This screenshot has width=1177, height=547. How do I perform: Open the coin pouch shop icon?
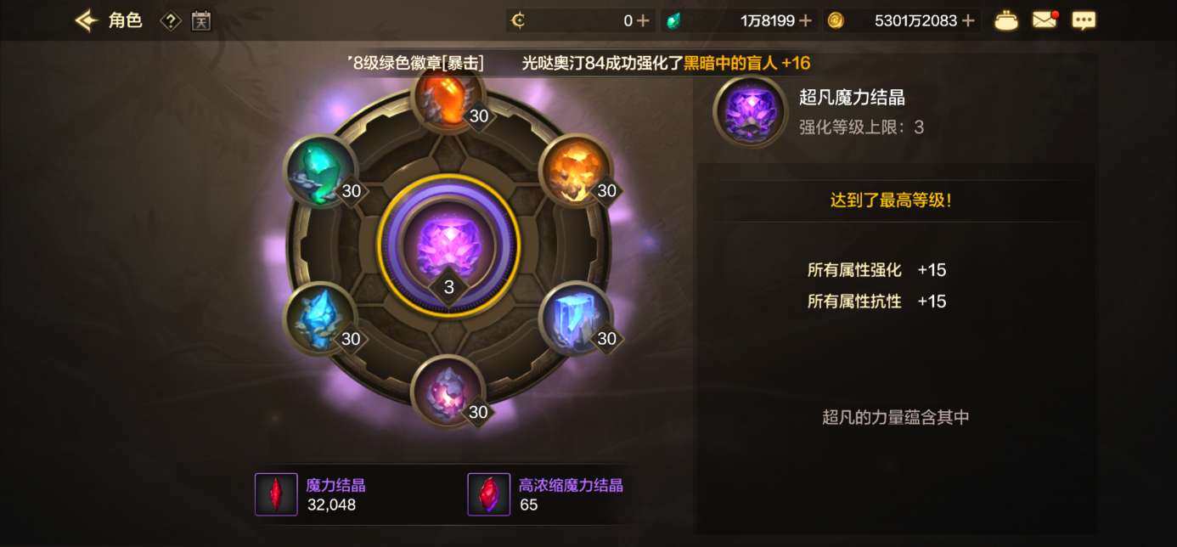coord(1006,20)
